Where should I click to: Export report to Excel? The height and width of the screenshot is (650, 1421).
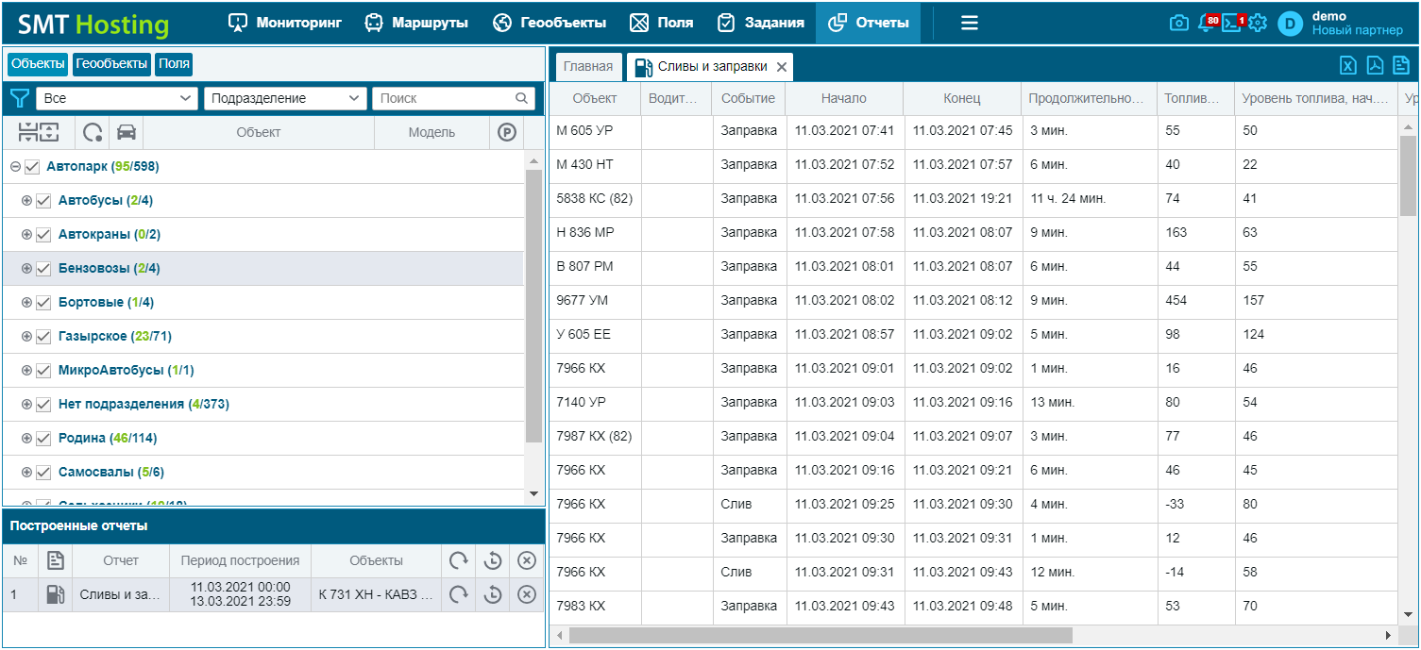pyautogui.click(x=1348, y=65)
